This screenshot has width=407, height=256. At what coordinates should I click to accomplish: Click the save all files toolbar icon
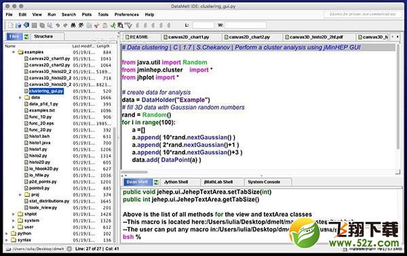tap(42, 25)
